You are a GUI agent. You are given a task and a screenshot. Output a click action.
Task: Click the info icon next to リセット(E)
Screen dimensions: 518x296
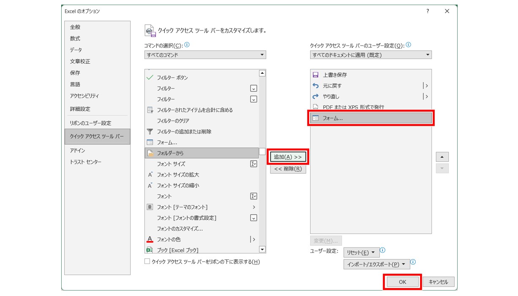click(x=382, y=250)
